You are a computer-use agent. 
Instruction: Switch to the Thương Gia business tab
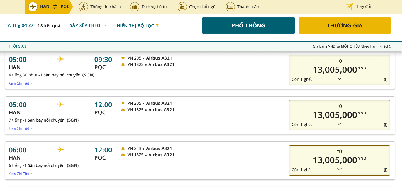click(x=345, y=25)
